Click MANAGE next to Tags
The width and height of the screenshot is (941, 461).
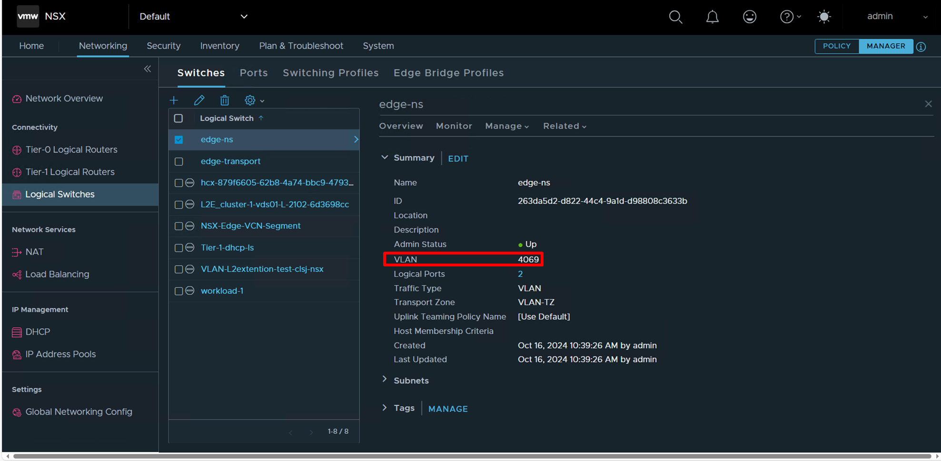tap(448, 409)
